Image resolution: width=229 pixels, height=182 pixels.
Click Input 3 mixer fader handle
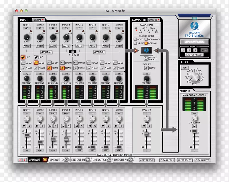[x=53, y=139]
